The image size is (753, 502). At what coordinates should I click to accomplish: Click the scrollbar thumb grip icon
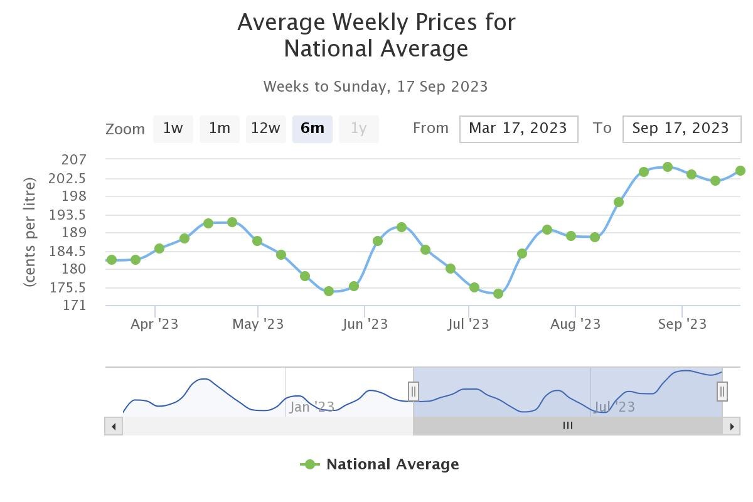[x=568, y=425]
